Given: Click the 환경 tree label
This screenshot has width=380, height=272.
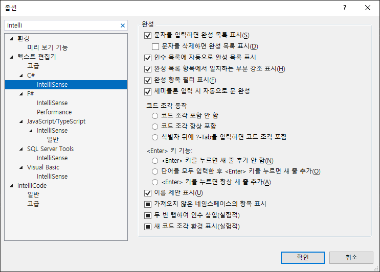Looking at the screenshot, I should coord(23,38).
